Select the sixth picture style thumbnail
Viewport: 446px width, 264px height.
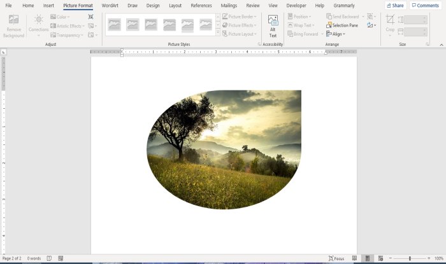[206, 25]
